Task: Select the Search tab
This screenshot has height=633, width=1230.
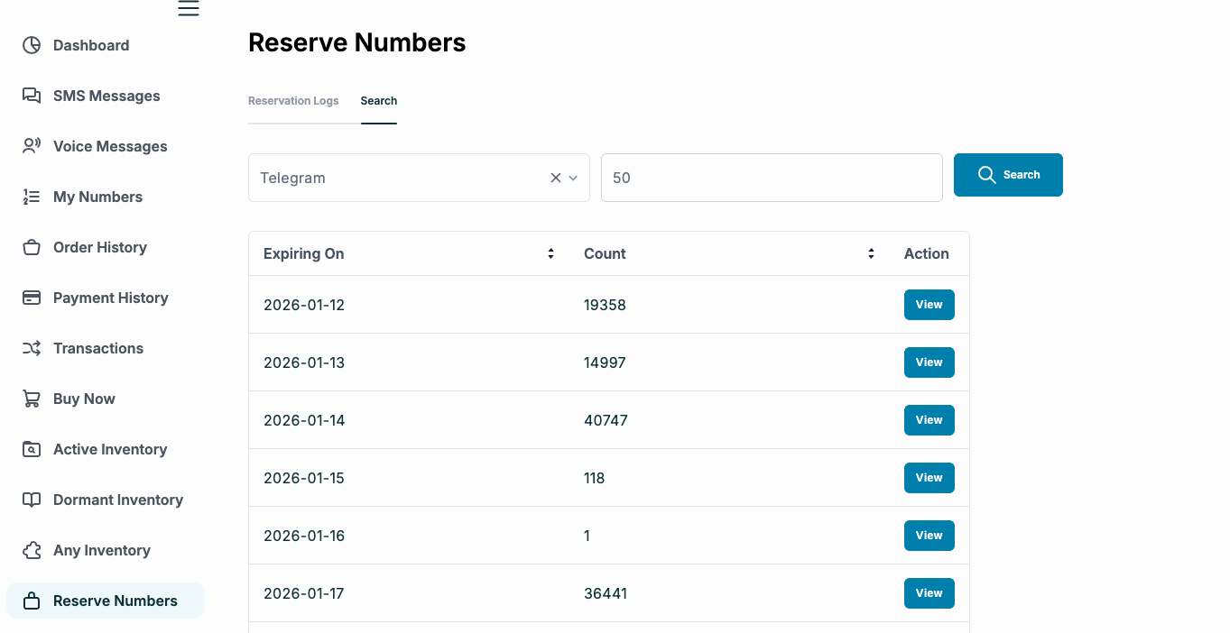Action: pyautogui.click(x=379, y=101)
